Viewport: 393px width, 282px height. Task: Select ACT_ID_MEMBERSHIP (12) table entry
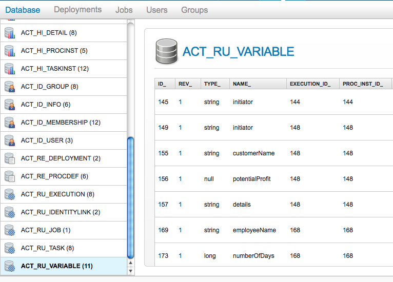pyautogui.click(x=61, y=123)
